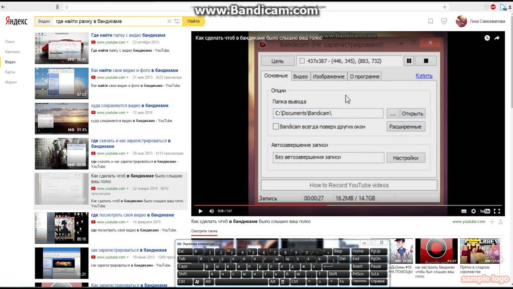Screen dimensions: 513x289
Task: Click the Bksp key on the on-screen keyboard
Action: [341, 251]
